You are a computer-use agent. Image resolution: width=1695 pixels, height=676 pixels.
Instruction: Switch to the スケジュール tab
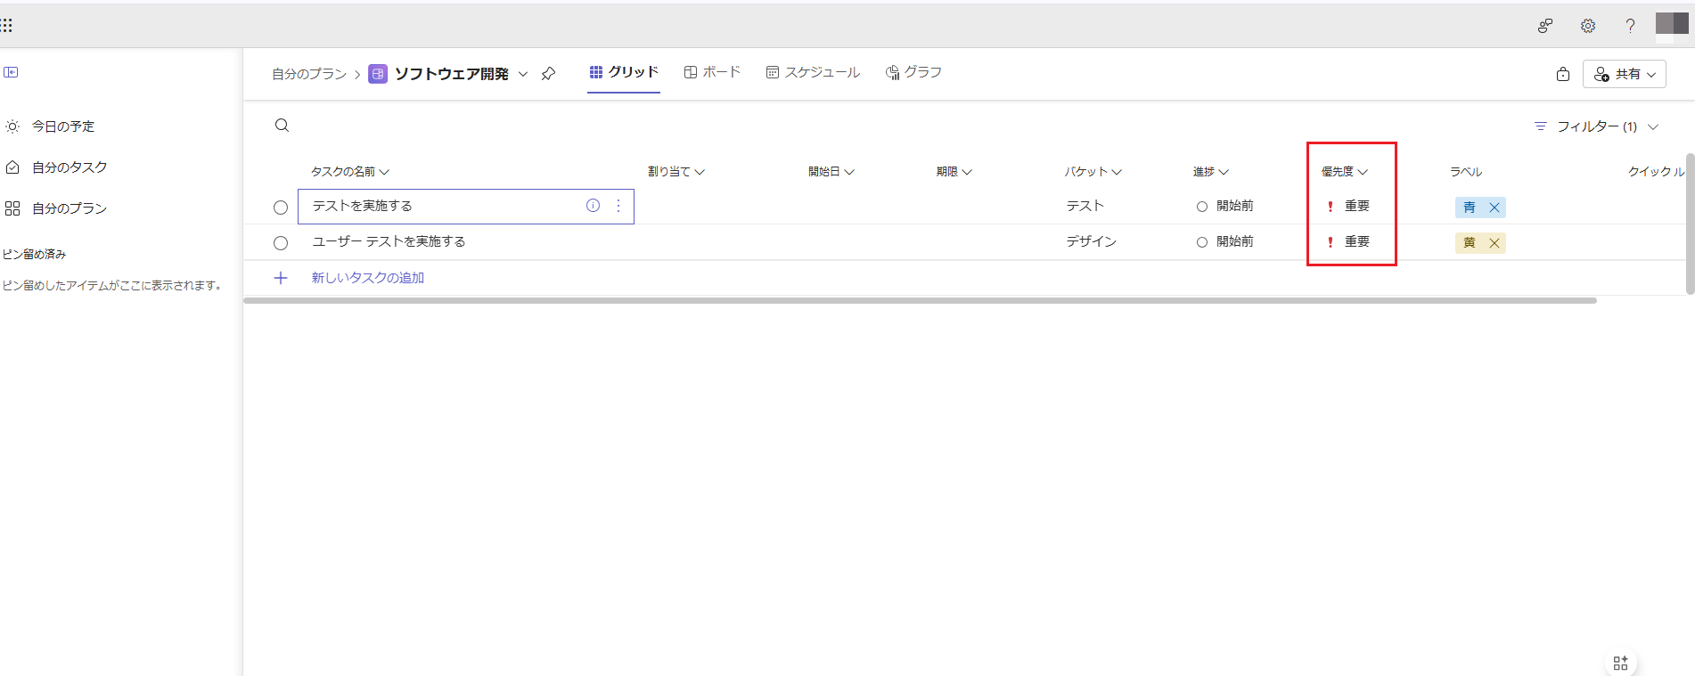(x=813, y=72)
